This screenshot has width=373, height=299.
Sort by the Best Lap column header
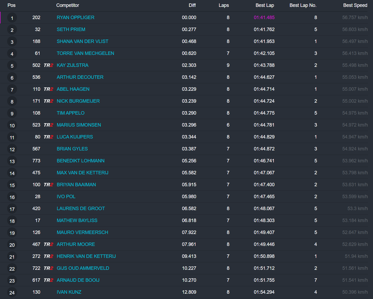click(x=264, y=5)
